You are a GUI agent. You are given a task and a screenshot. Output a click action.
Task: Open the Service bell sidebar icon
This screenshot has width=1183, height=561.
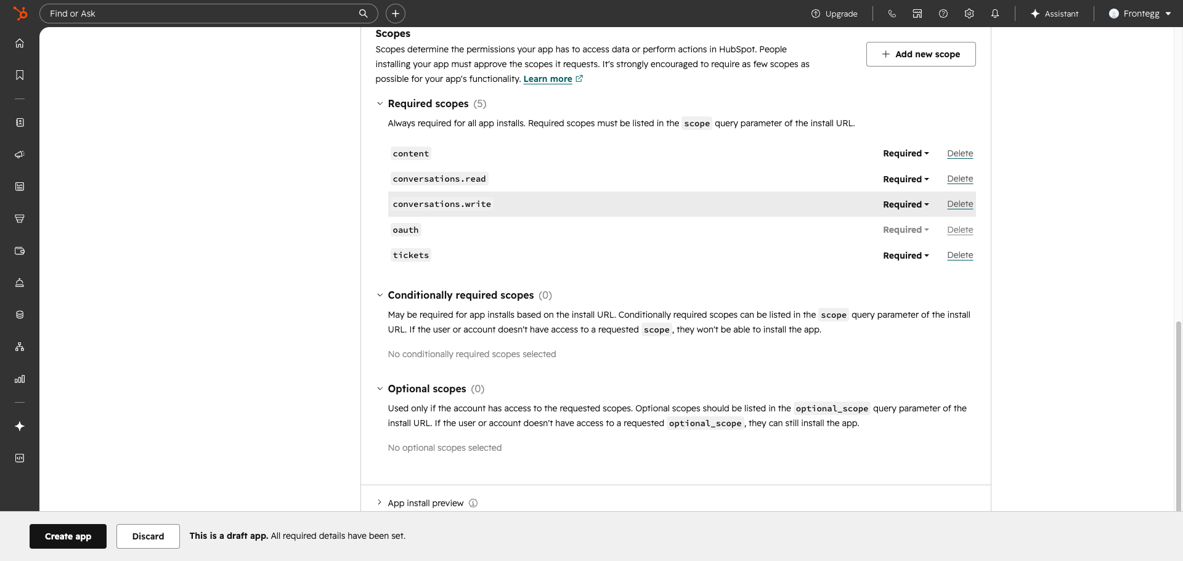pos(20,283)
